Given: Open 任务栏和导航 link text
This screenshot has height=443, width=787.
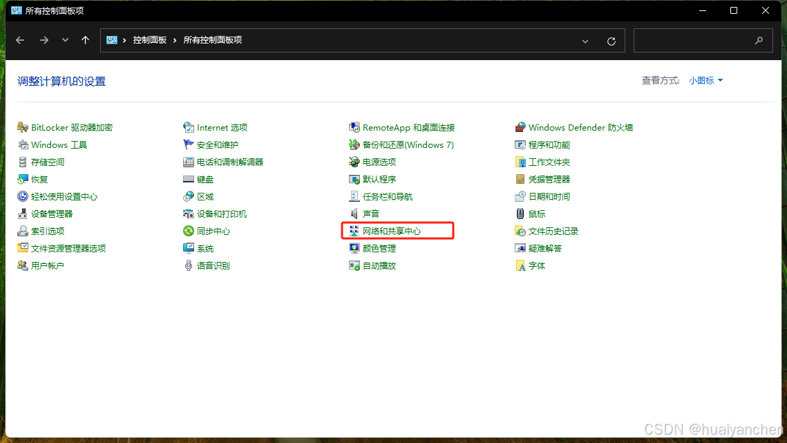Looking at the screenshot, I should (x=388, y=197).
